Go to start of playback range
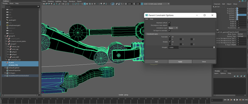 tap(225, 100)
